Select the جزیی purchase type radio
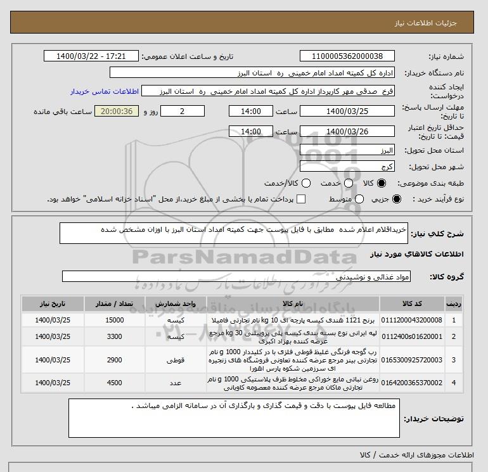The width and height of the screenshot is (488, 472). coord(397,199)
